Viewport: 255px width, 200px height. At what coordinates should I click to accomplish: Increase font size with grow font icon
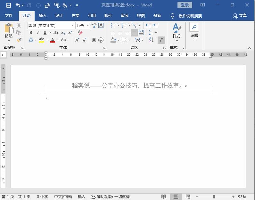click(x=78, y=40)
